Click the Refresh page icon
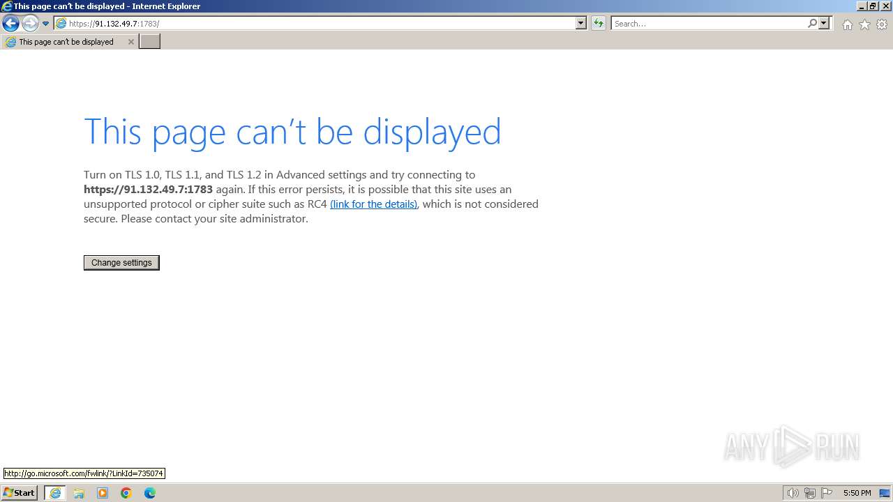Image resolution: width=893 pixels, height=502 pixels. click(x=598, y=24)
